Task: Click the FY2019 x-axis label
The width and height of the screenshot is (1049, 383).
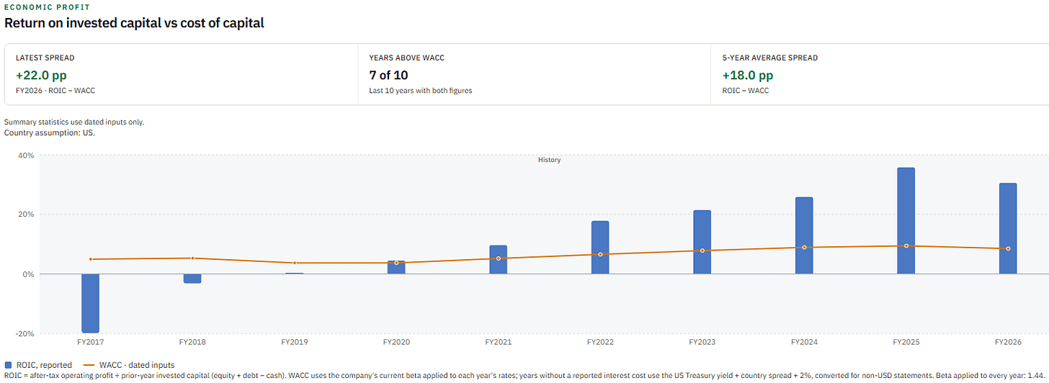Action: 294,343
